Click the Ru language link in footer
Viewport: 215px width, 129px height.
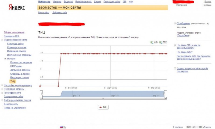[64, 127]
